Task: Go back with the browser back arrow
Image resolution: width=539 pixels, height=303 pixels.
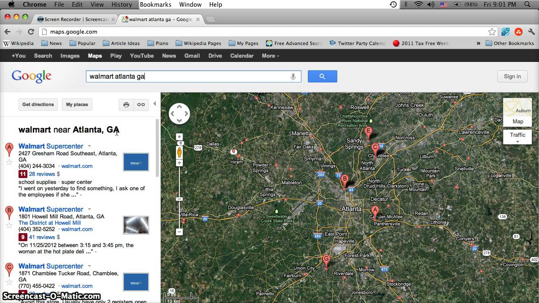Action: coord(7,32)
